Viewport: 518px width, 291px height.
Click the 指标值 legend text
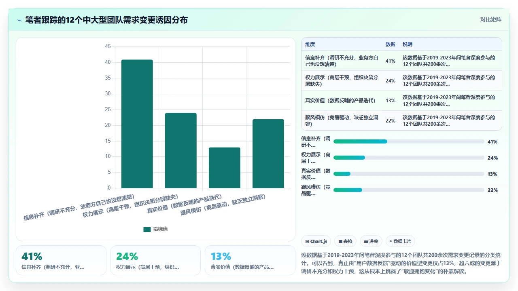click(x=160, y=229)
